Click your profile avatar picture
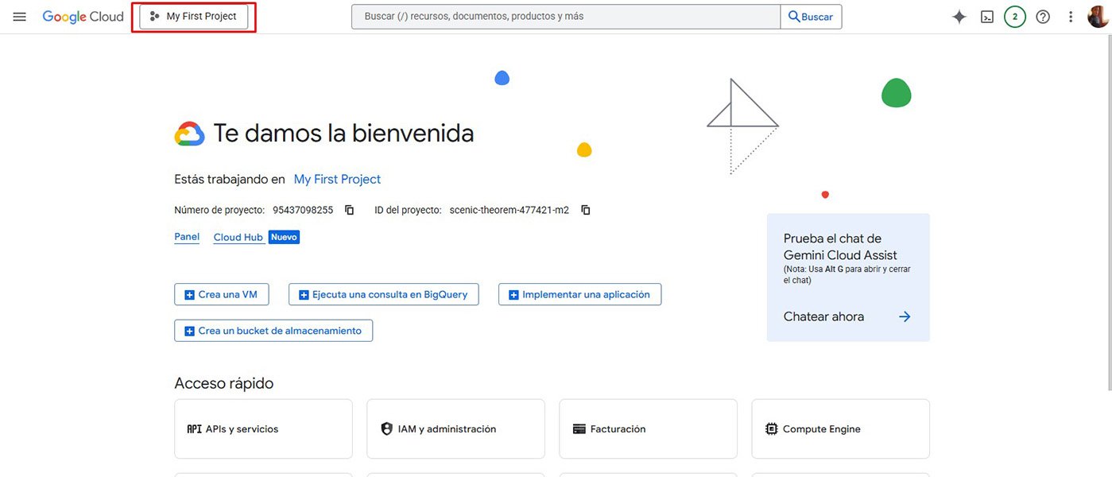The image size is (1112, 477). point(1098,16)
